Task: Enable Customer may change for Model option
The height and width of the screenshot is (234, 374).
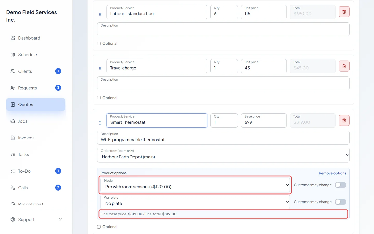Action: pyautogui.click(x=340, y=185)
